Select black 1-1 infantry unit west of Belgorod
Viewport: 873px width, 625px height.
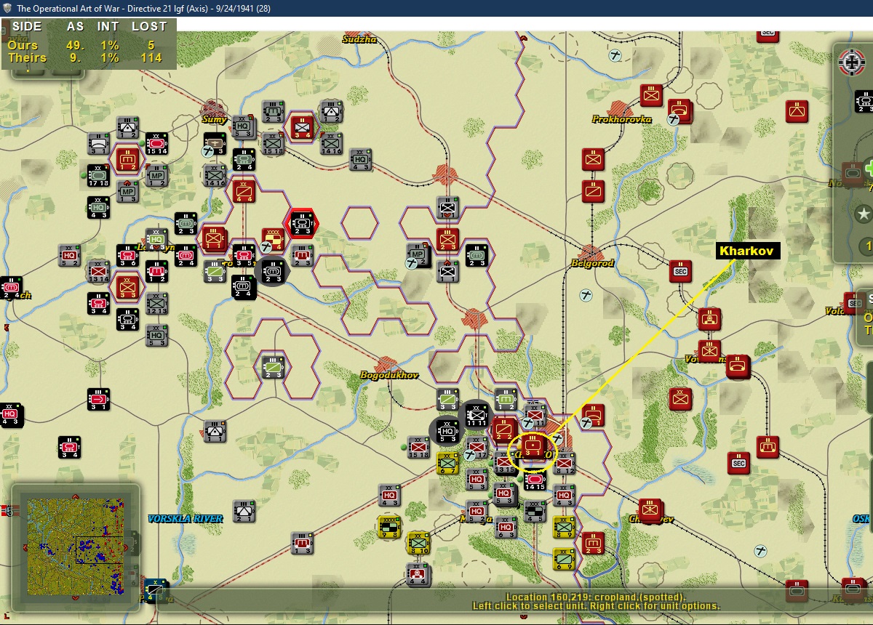click(x=447, y=271)
